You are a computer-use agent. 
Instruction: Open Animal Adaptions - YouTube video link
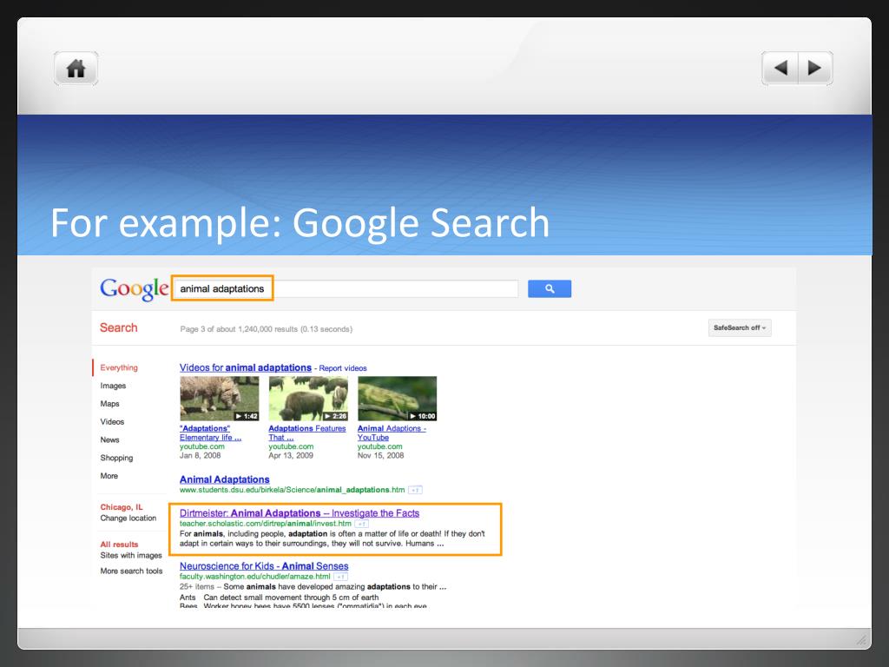coord(392,433)
